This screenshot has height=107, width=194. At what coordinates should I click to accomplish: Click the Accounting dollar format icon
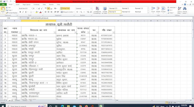[77, 12]
